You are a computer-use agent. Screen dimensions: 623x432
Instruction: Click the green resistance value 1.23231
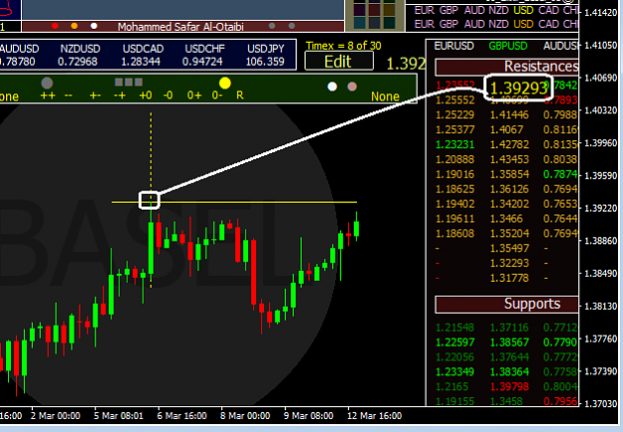pyautogui.click(x=455, y=144)
